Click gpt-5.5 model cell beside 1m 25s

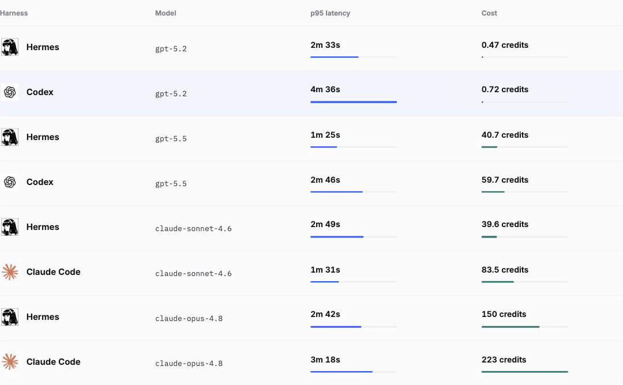(171, 138)
